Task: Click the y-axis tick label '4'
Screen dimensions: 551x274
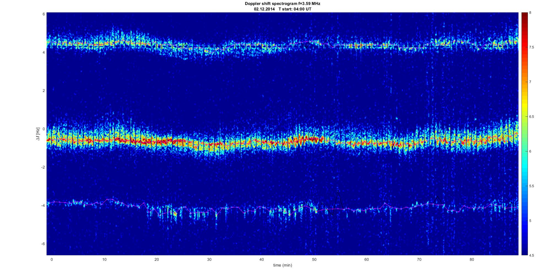Action: click(x=44, y=52)
